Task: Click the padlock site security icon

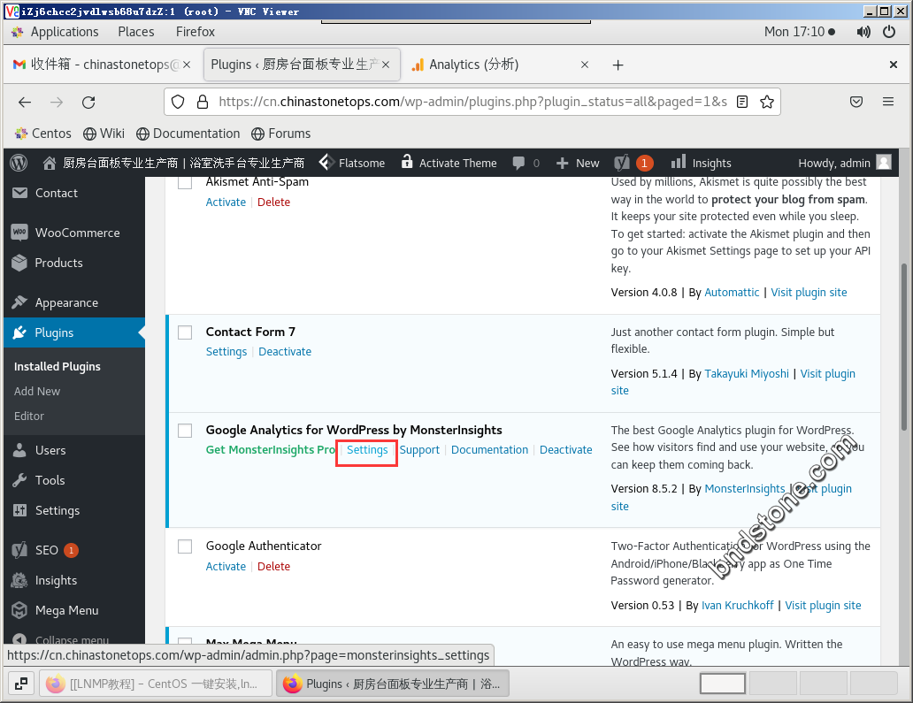Action: tap(202, 102)
